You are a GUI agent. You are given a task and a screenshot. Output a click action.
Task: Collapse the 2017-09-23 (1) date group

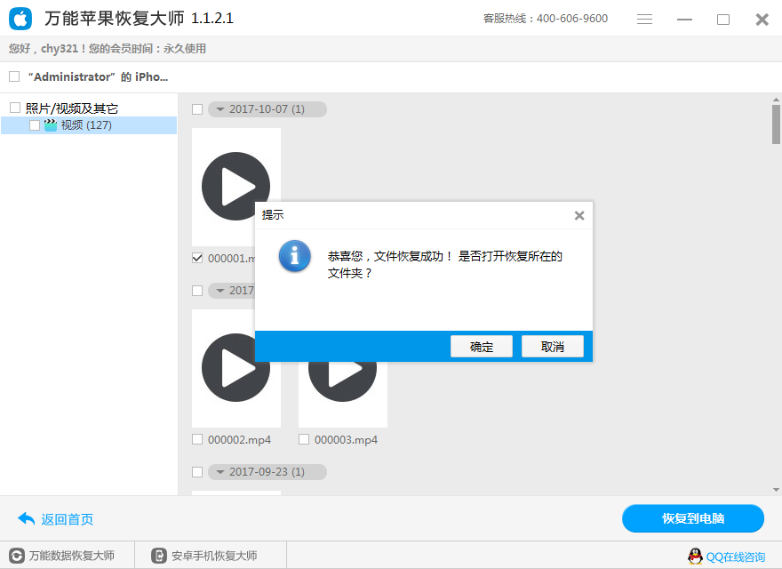[x=220, y=472]
